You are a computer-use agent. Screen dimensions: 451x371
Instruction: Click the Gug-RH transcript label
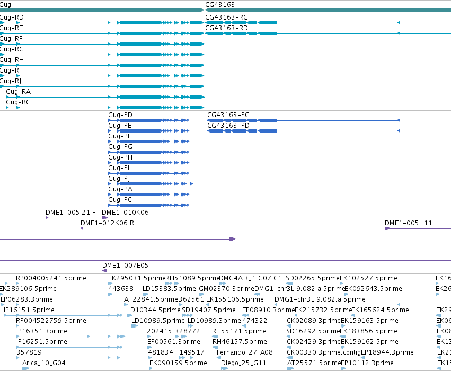pyautogui.click(x=12, y=60)
